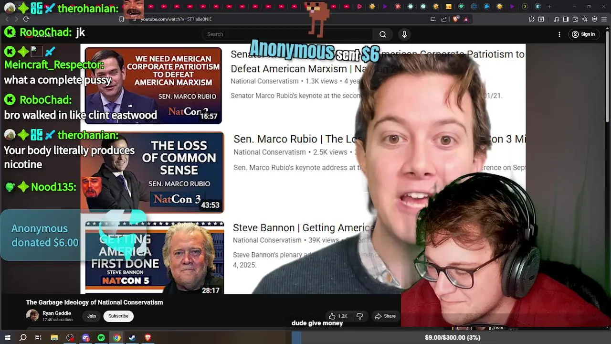Click the Join membership button
Image resolution: width=611 pixels, height=344 pixels.
(91, 316)
